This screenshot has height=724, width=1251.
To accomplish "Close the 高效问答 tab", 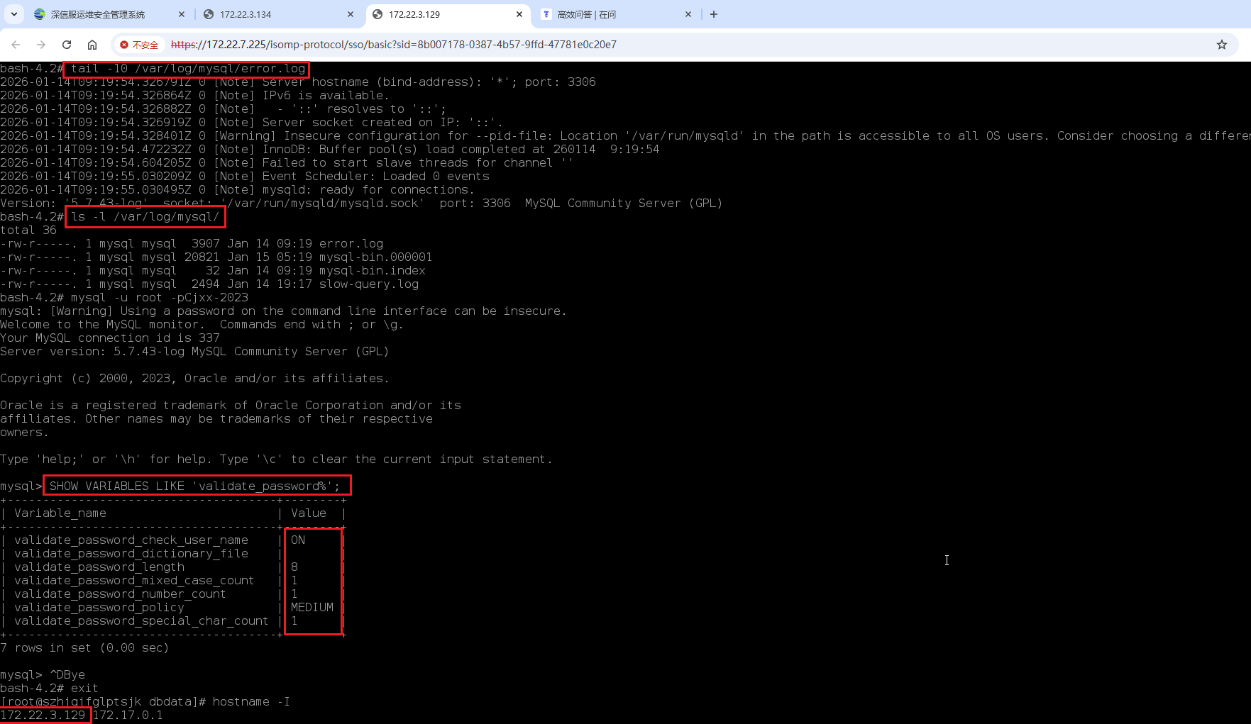I will (x=688, y=14).
